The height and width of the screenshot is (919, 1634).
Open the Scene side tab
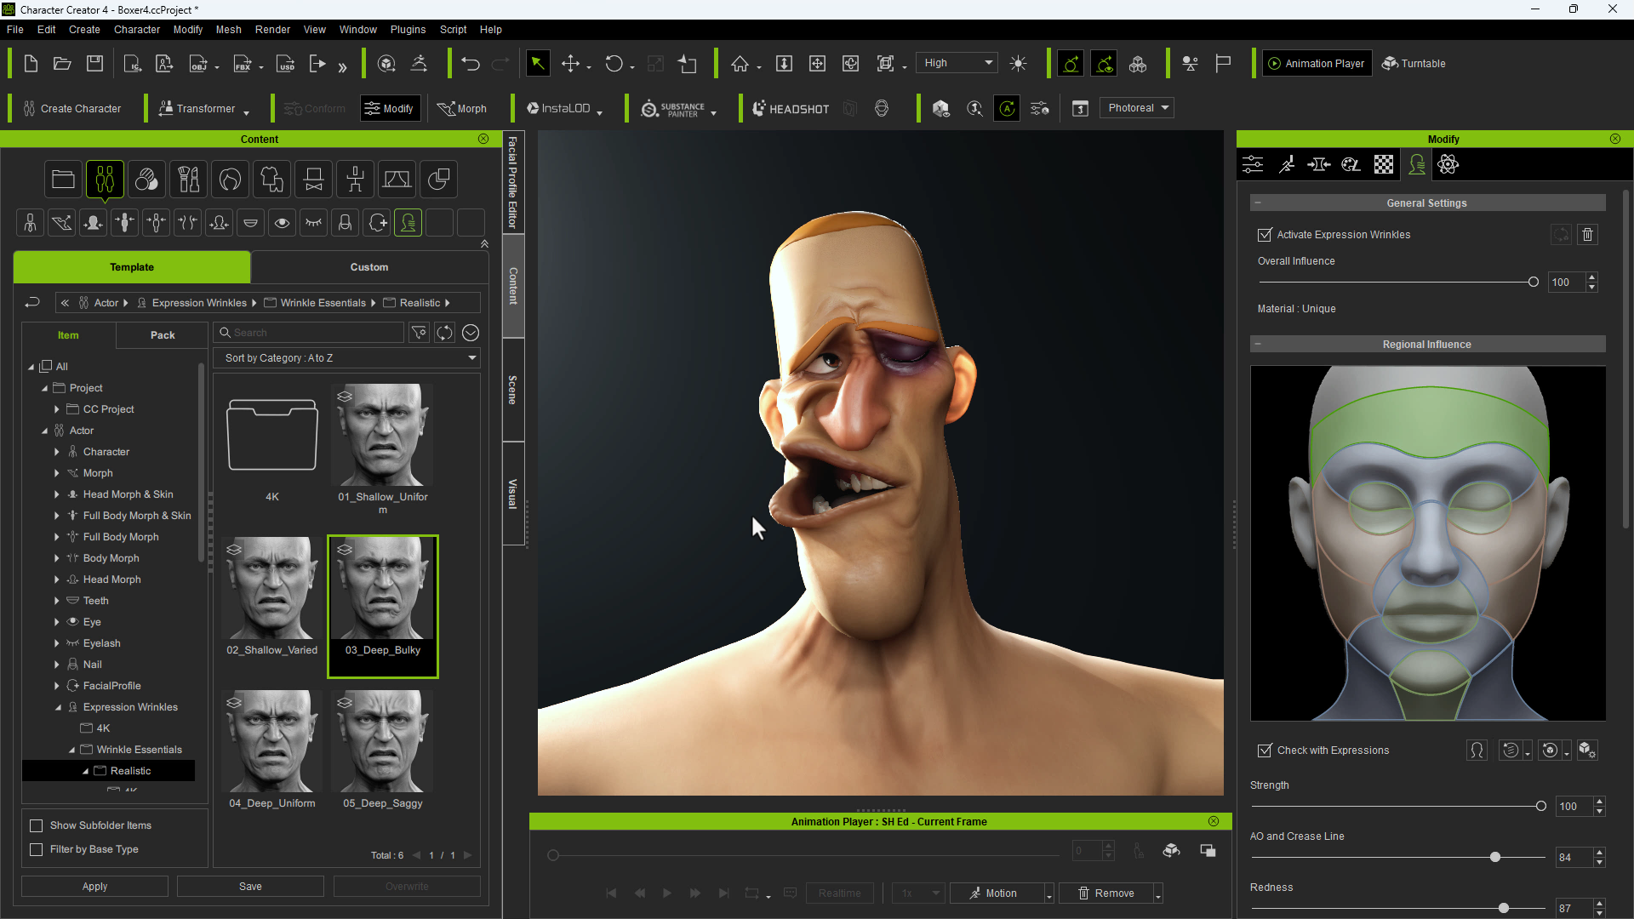pos(512,390)
